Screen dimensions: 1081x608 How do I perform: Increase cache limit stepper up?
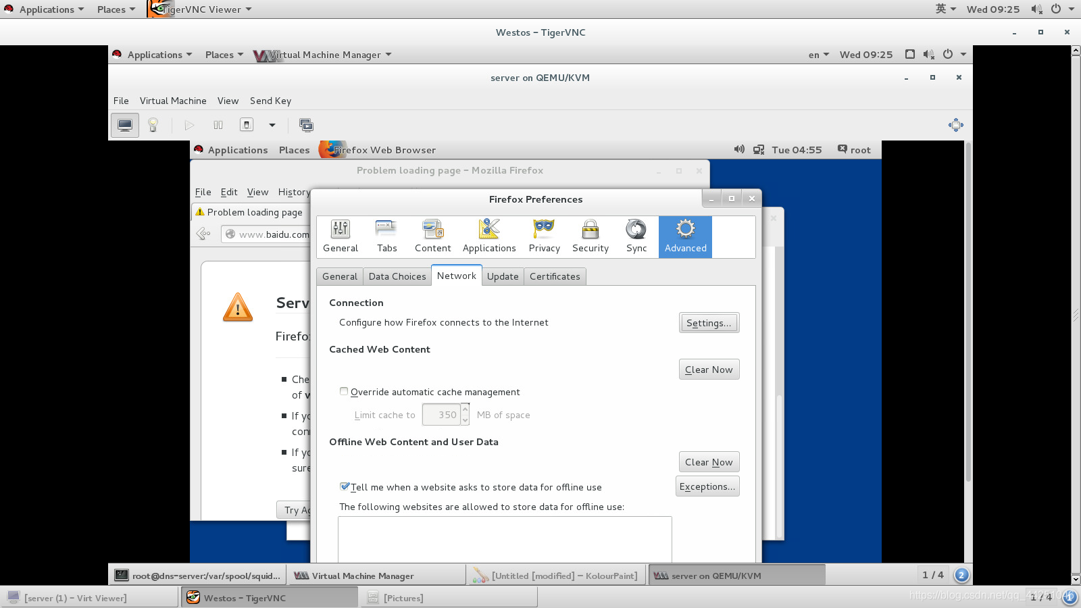coord(465,409)
